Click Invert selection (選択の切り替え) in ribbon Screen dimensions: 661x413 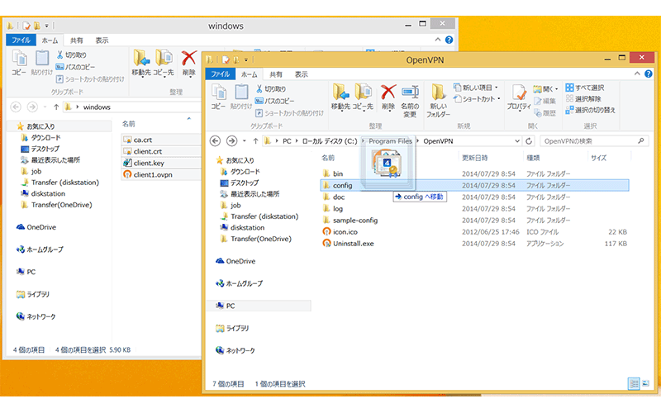click(588, 110)
